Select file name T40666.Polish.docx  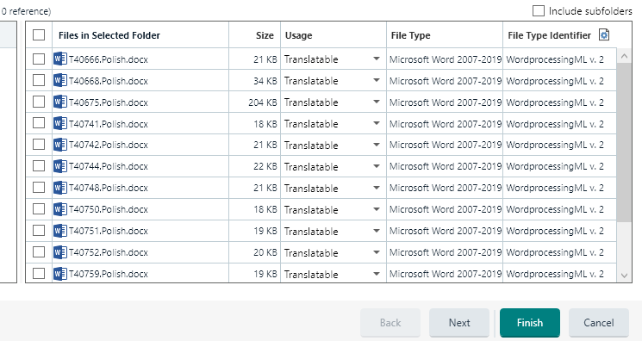[x=109, y=59]
